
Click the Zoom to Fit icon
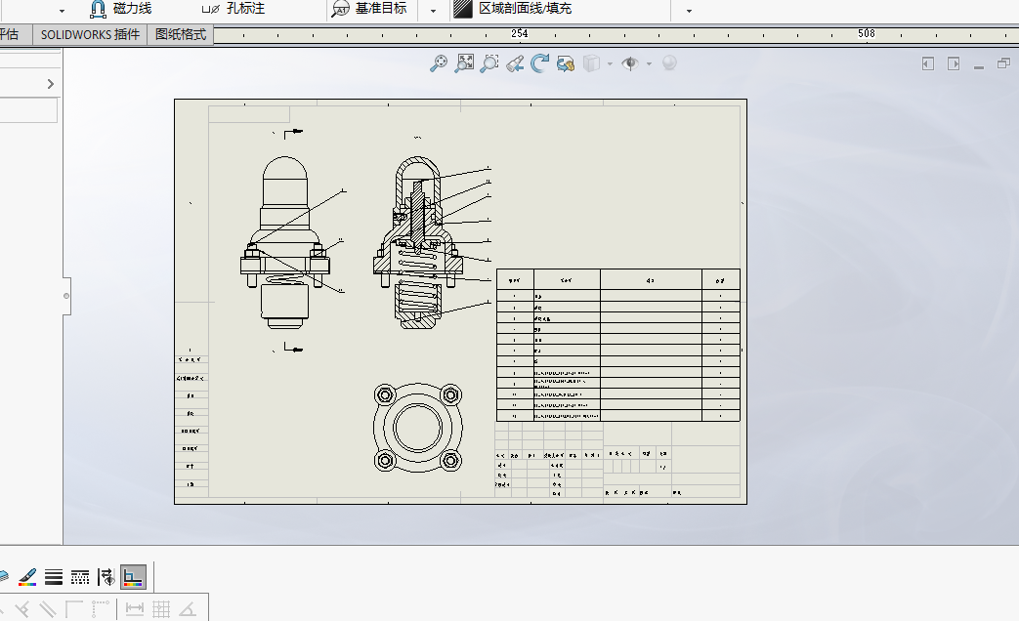464,62
